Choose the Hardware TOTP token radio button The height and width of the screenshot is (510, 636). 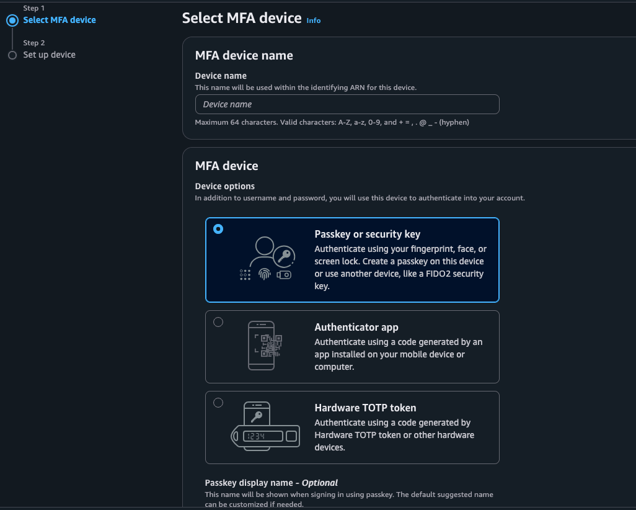pos(218,403)
